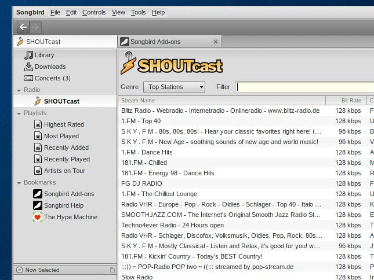Open the Edit menu
The height and width of the screenshot is (280, 374).
[71, 12]
